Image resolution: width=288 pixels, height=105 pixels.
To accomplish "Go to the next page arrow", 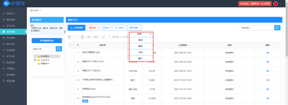I will pyautogui.click(x=82, y=37).
